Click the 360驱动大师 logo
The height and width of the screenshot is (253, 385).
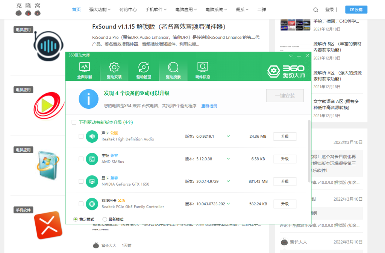click(286, 72)
